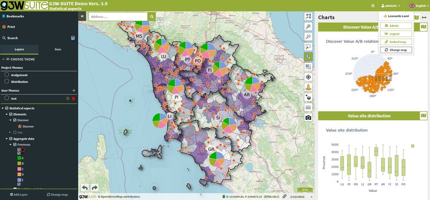Add a new user theme with plus
The height and width of the screenshot is (200, 430).
coord(74,90)
